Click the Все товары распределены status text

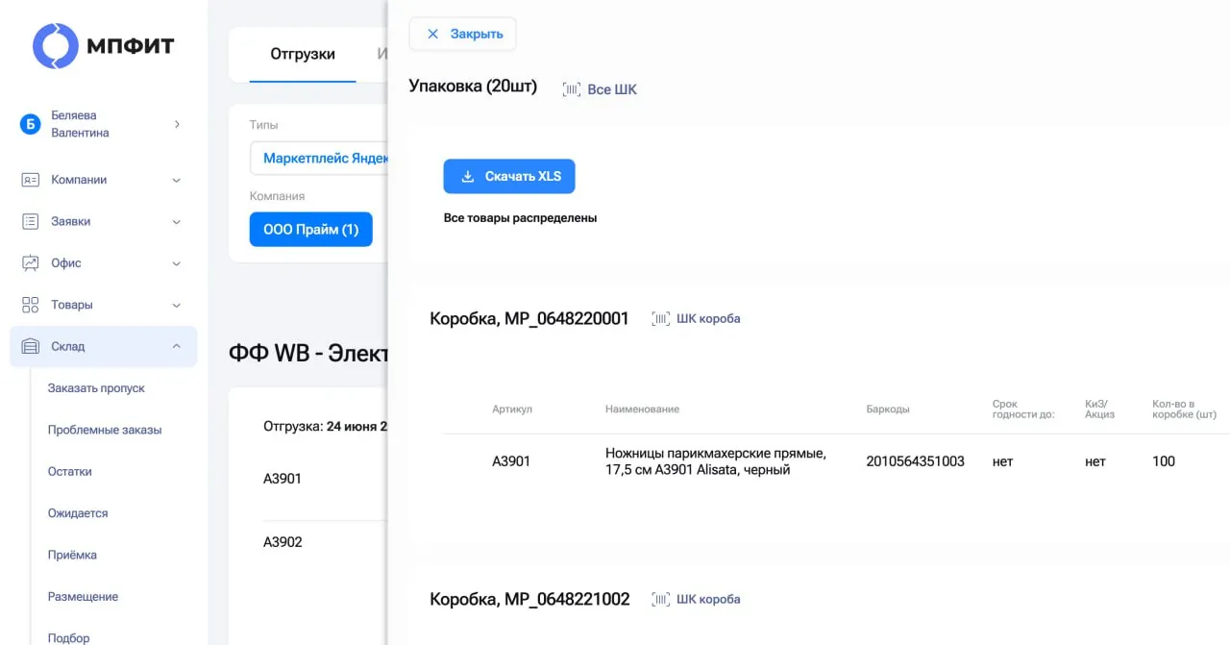click(520, 218)
